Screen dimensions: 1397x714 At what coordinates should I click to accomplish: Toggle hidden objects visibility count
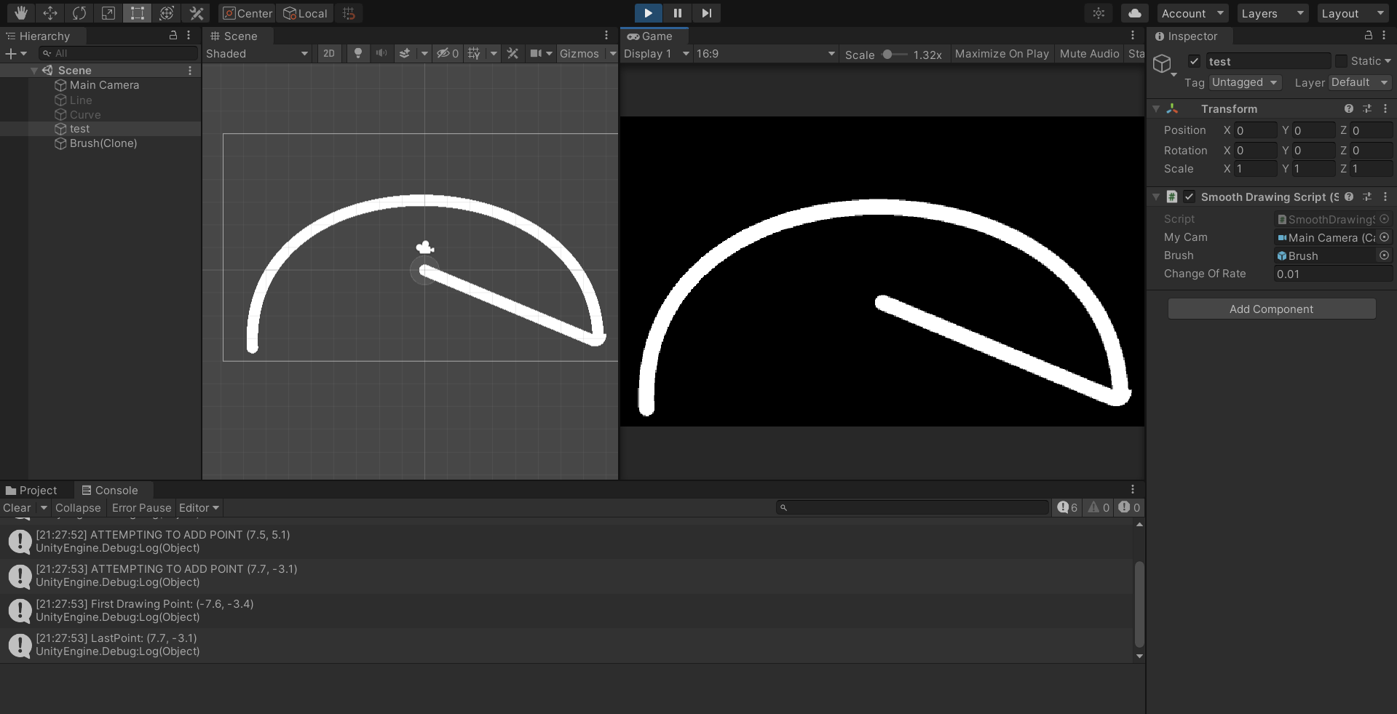447,53
